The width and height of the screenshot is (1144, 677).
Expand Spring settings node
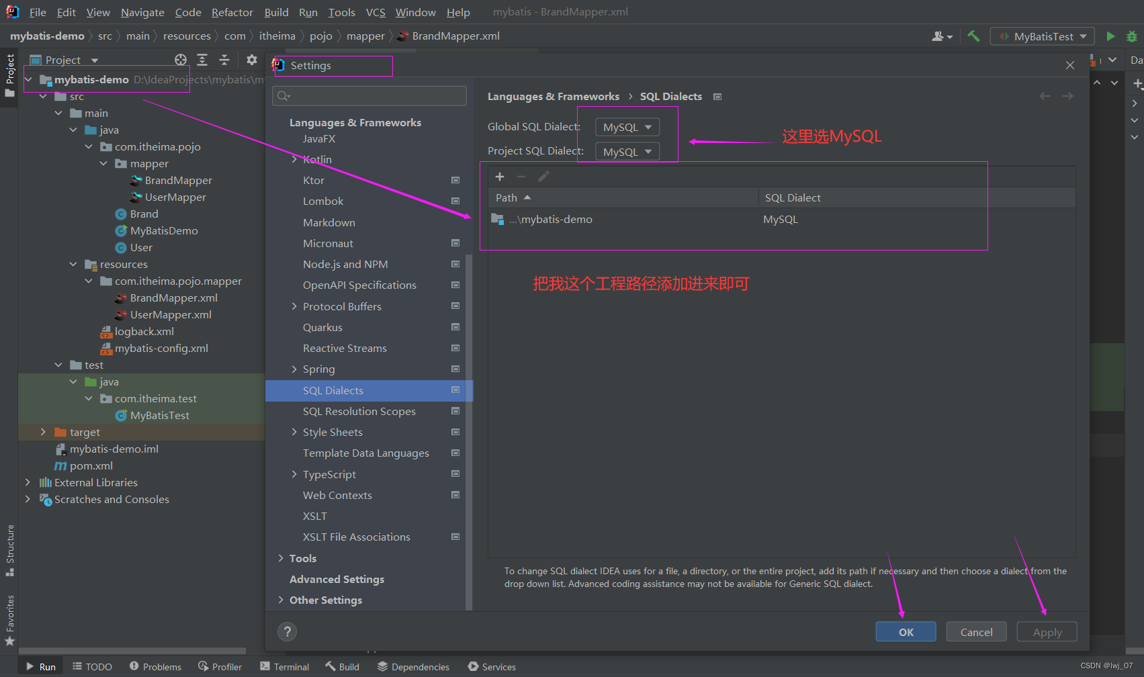pyautogui.click(x=294, y=369)
